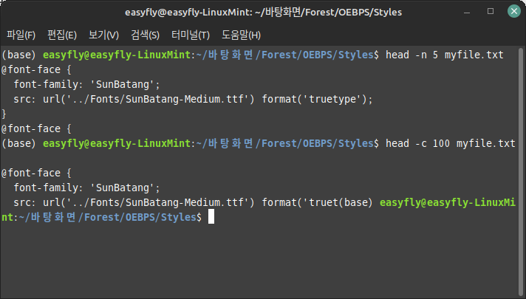Close the terminal window
Image resolution: width=526 pixels, height=299 pixels.
(x=514, y=11)
